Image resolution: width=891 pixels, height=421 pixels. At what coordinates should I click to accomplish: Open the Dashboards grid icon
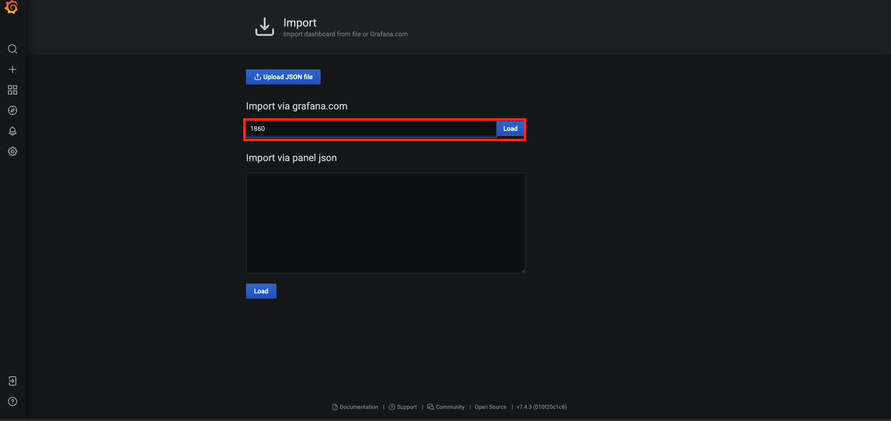pos(13,90)
